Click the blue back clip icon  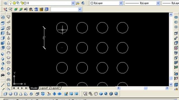tap(46, 9)
